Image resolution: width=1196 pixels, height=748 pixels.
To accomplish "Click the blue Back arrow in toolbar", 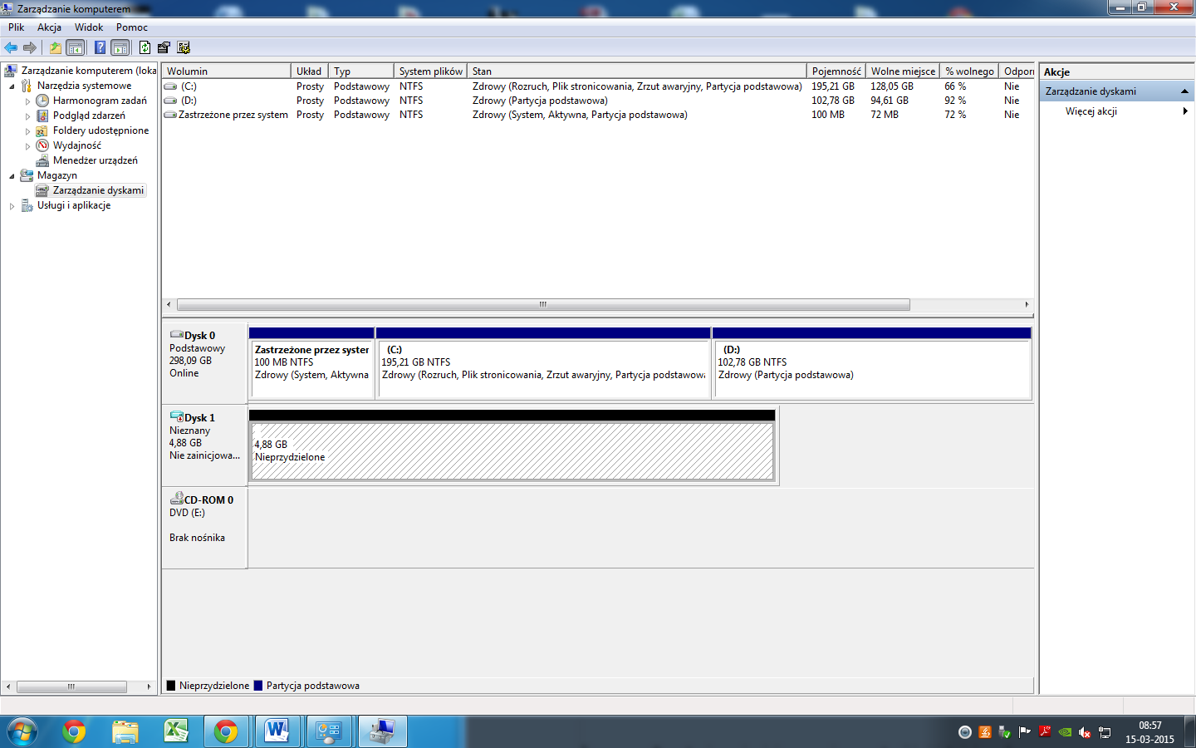I will tap(11, 47).
